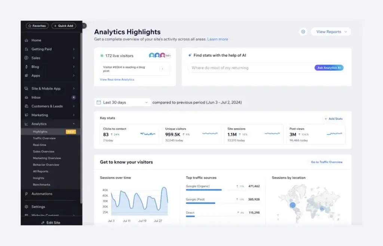Viewport: 383px width, 246px height.
Task: Click the Site & Mobile App icon
Action: coord(27,89)
